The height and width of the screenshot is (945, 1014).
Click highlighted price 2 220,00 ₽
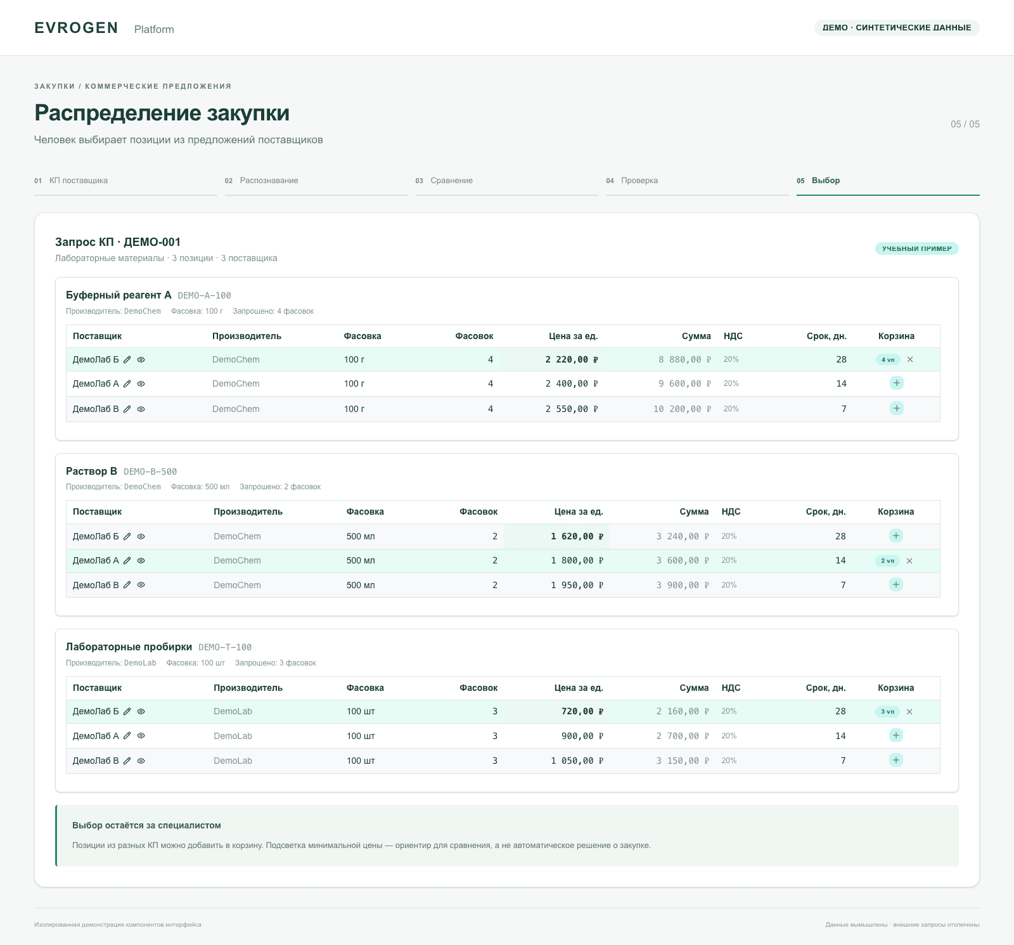tap(572, 359)
